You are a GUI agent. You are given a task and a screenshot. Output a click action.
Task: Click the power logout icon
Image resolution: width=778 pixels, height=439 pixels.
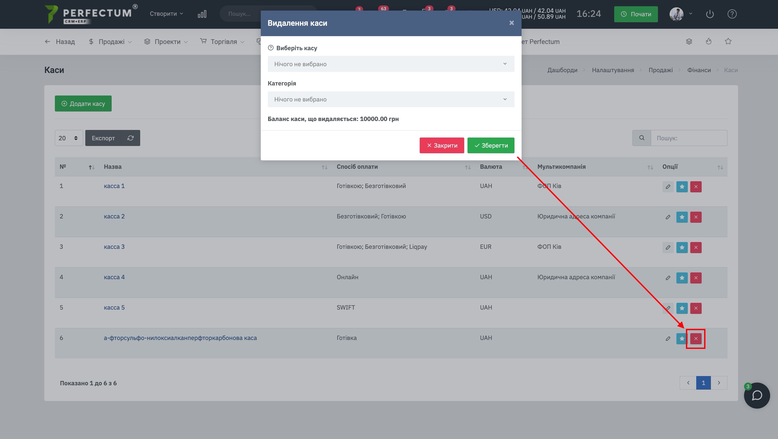coord(710,14)
